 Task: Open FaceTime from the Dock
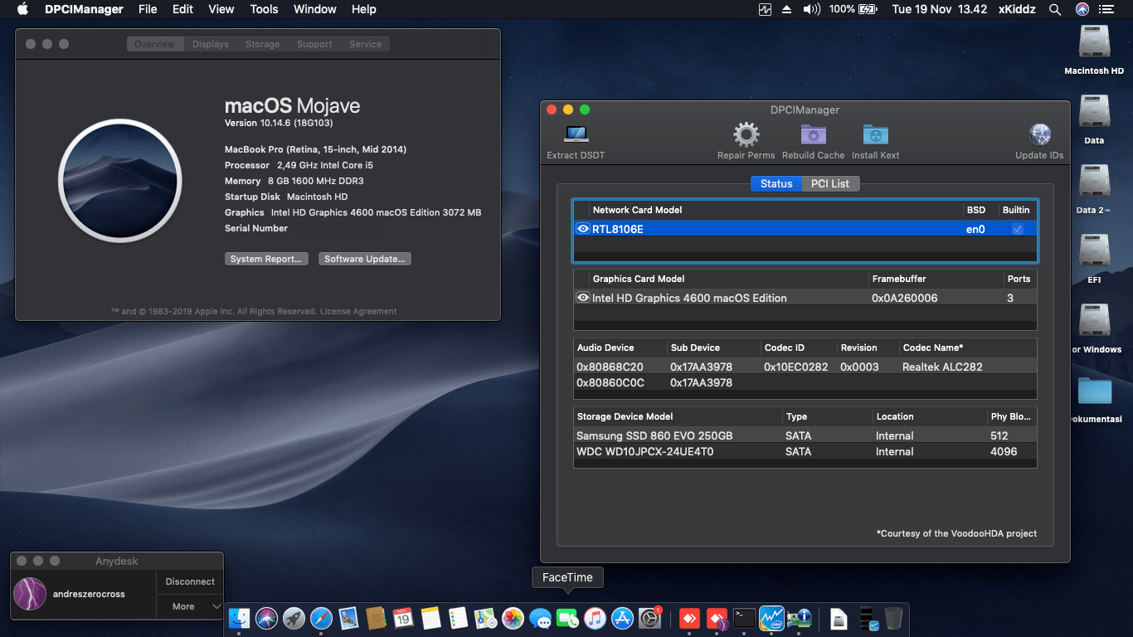(x=567, y=618)
